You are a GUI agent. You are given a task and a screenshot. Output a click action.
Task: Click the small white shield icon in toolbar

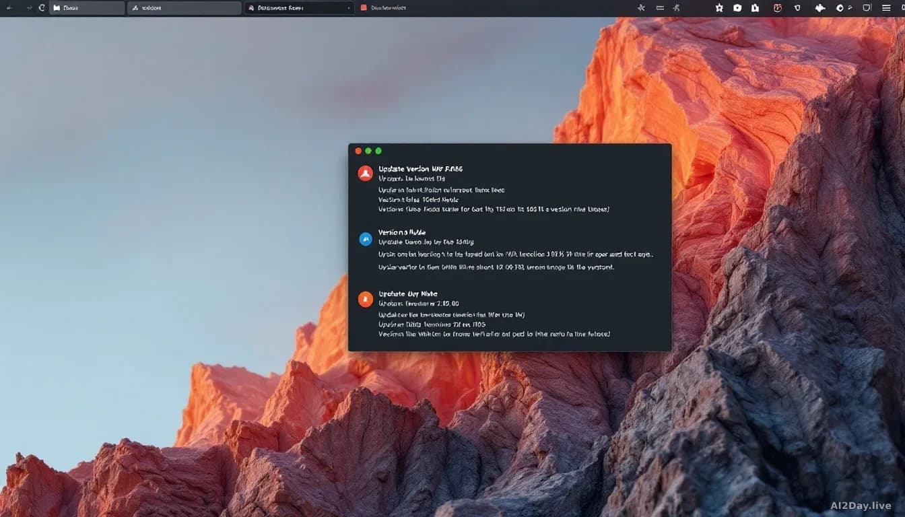(x=798, y=8)
